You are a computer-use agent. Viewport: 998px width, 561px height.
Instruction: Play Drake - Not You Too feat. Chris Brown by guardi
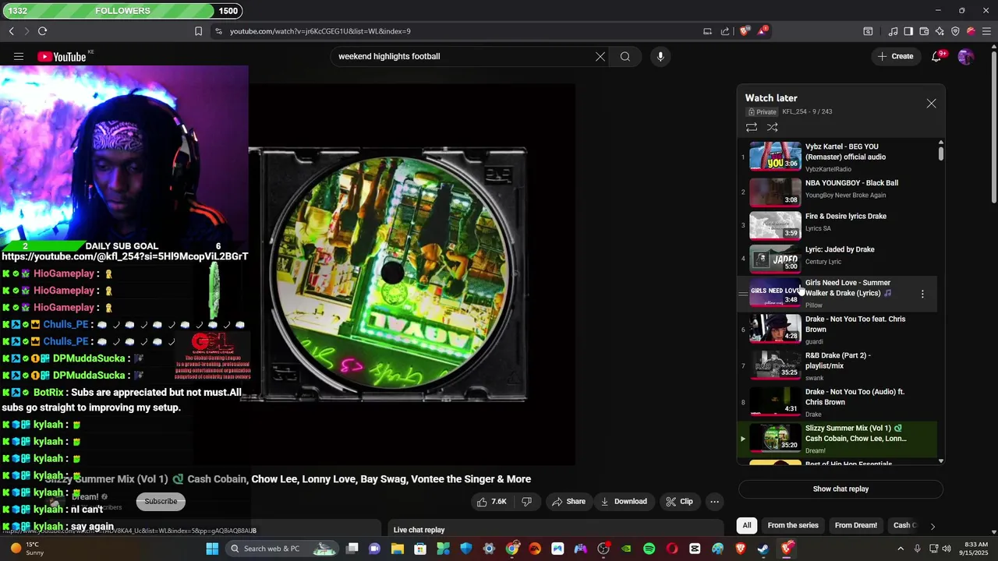point(838,330)
